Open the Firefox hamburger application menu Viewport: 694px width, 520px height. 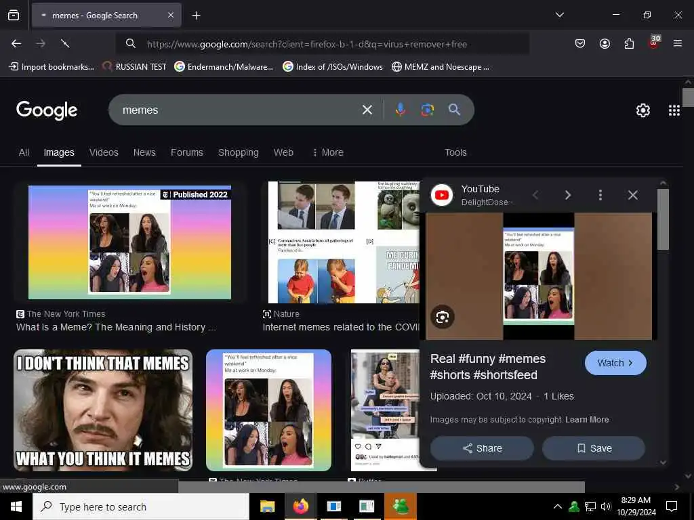pyautogui.click(x=678, y=43)
